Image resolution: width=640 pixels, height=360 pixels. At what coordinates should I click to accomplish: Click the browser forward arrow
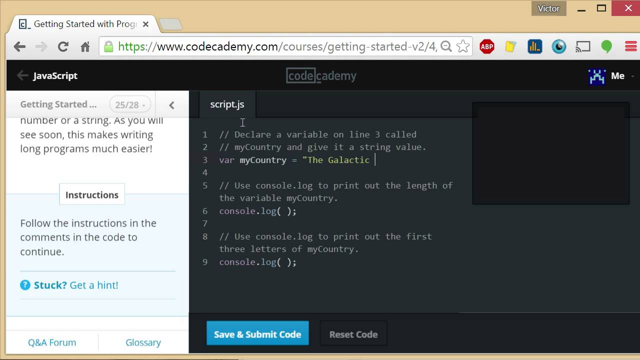pyautogui.click(x=41, y=47)
